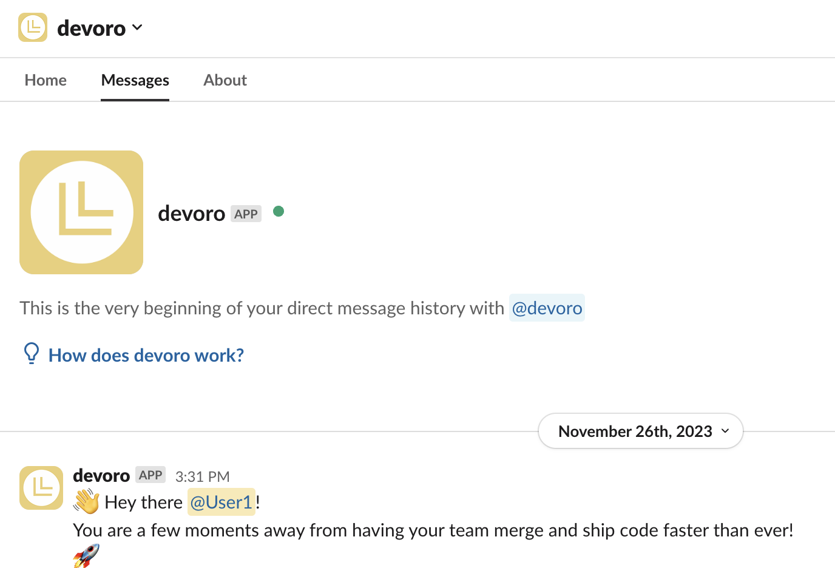Open the @User1 mention

pyautogui.click(x=221, y=502)
